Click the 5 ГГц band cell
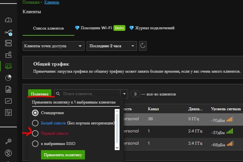This screenshot has width=243, height=162. click(194, 119)
